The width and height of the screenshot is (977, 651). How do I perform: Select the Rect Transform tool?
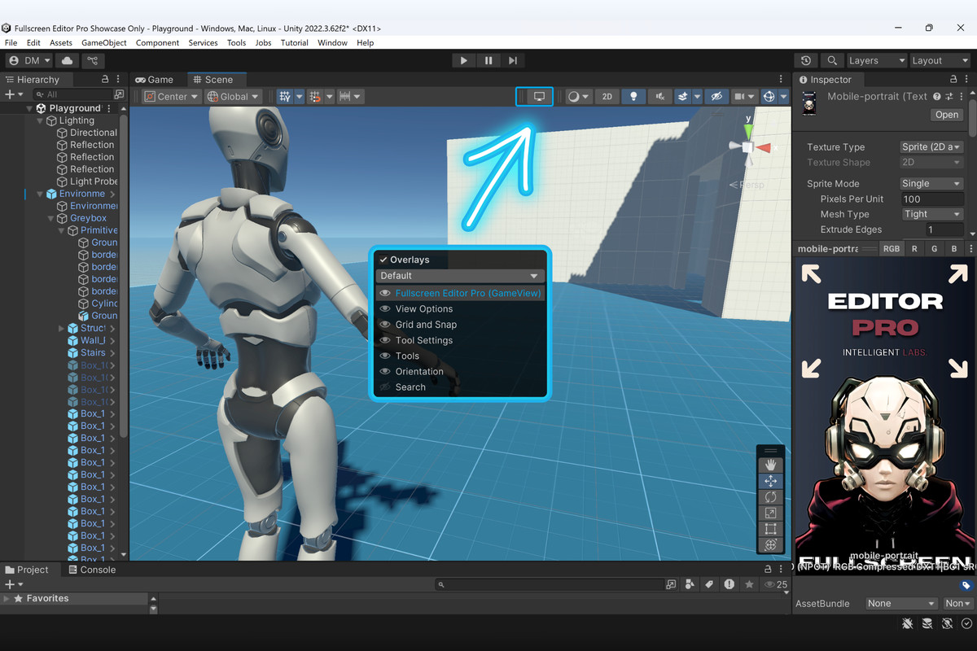point(770,528)
